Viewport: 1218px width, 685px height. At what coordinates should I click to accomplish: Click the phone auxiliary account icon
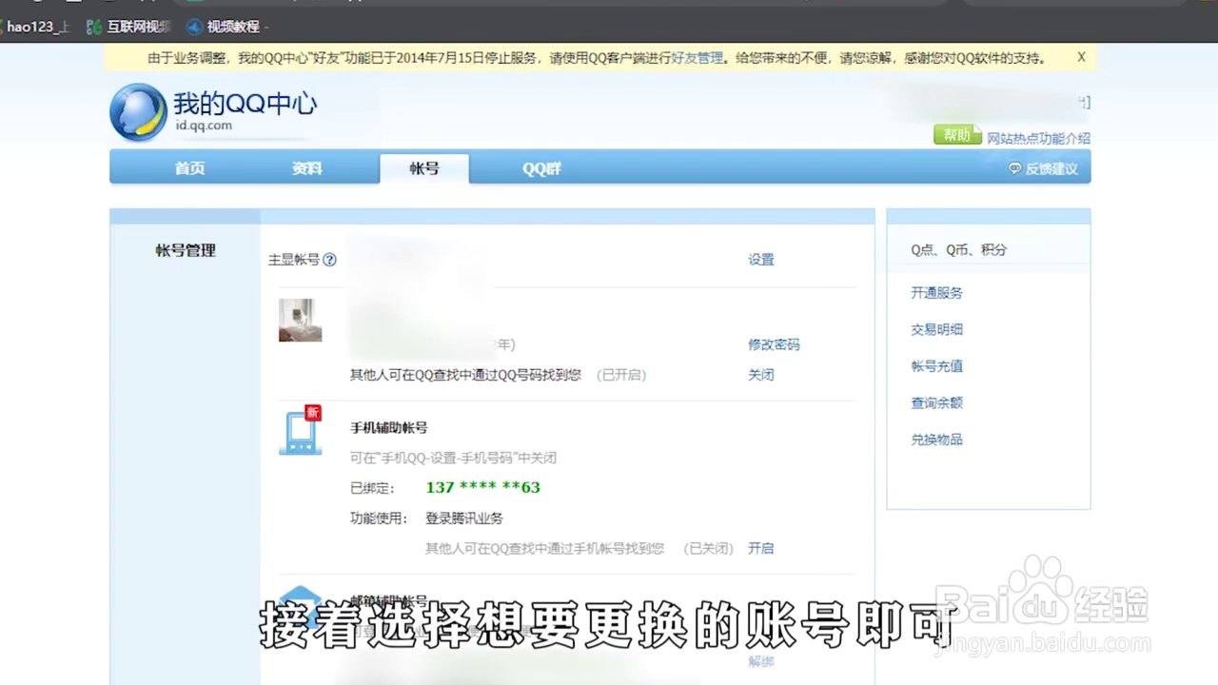(300, 431)
